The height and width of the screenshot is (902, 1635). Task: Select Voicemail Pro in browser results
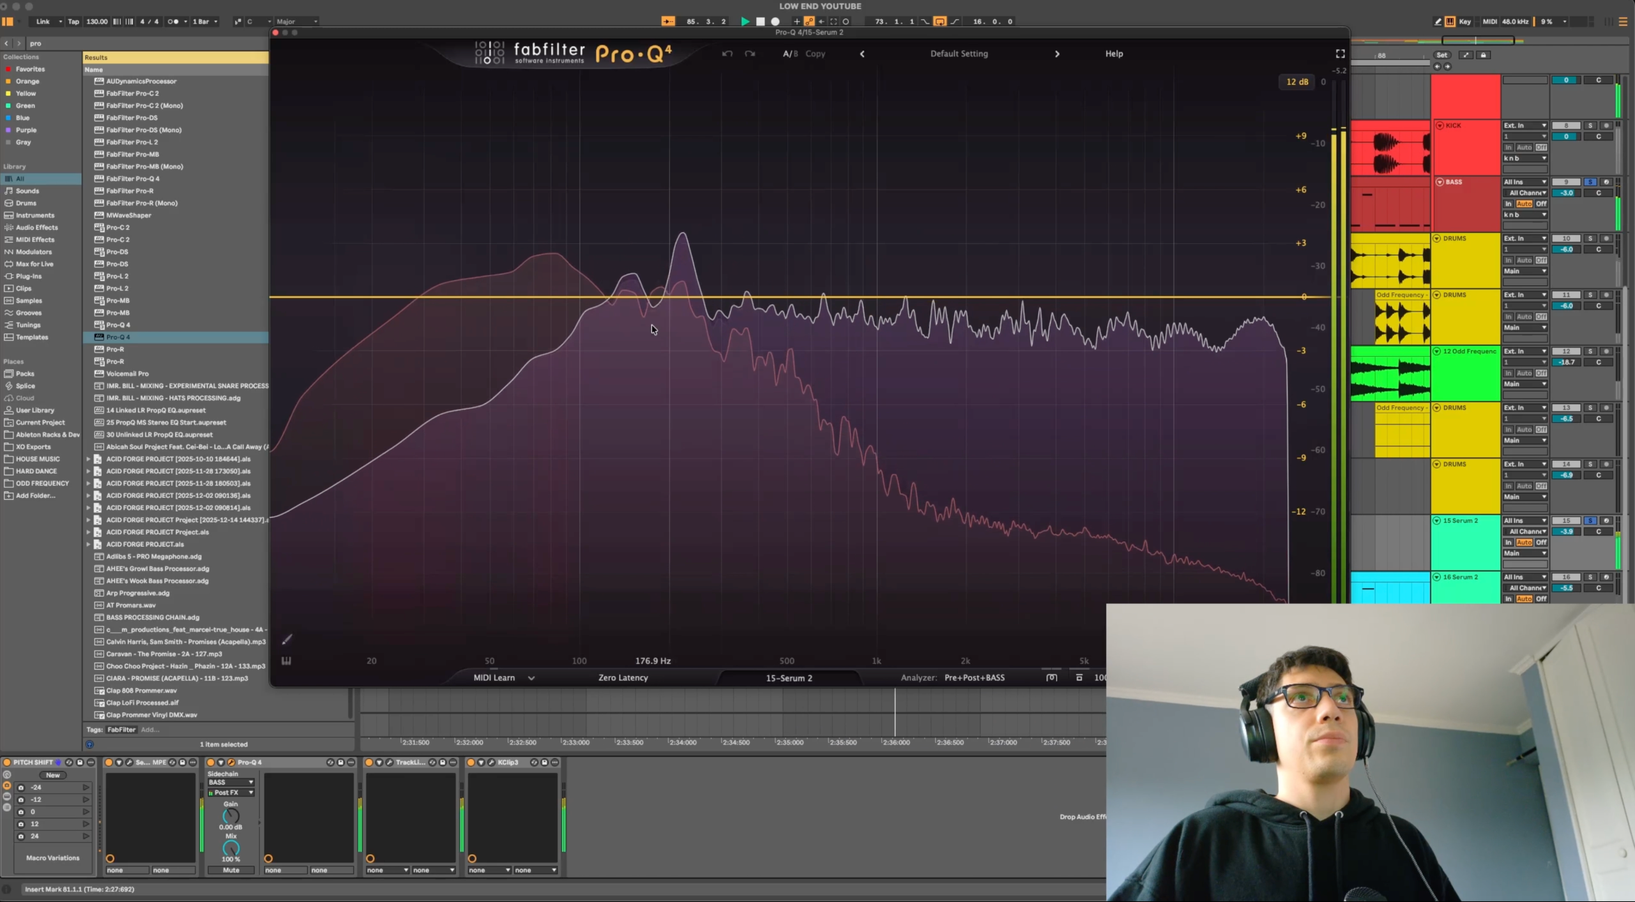(176, 373)
